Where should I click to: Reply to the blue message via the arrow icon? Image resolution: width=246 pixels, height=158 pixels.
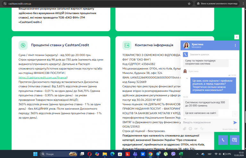(x=187, y=79)
